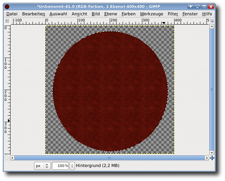Viewport: 225px width, 181px height.
Task: Click the 100% zoom input field
Action: coord(60,166)
